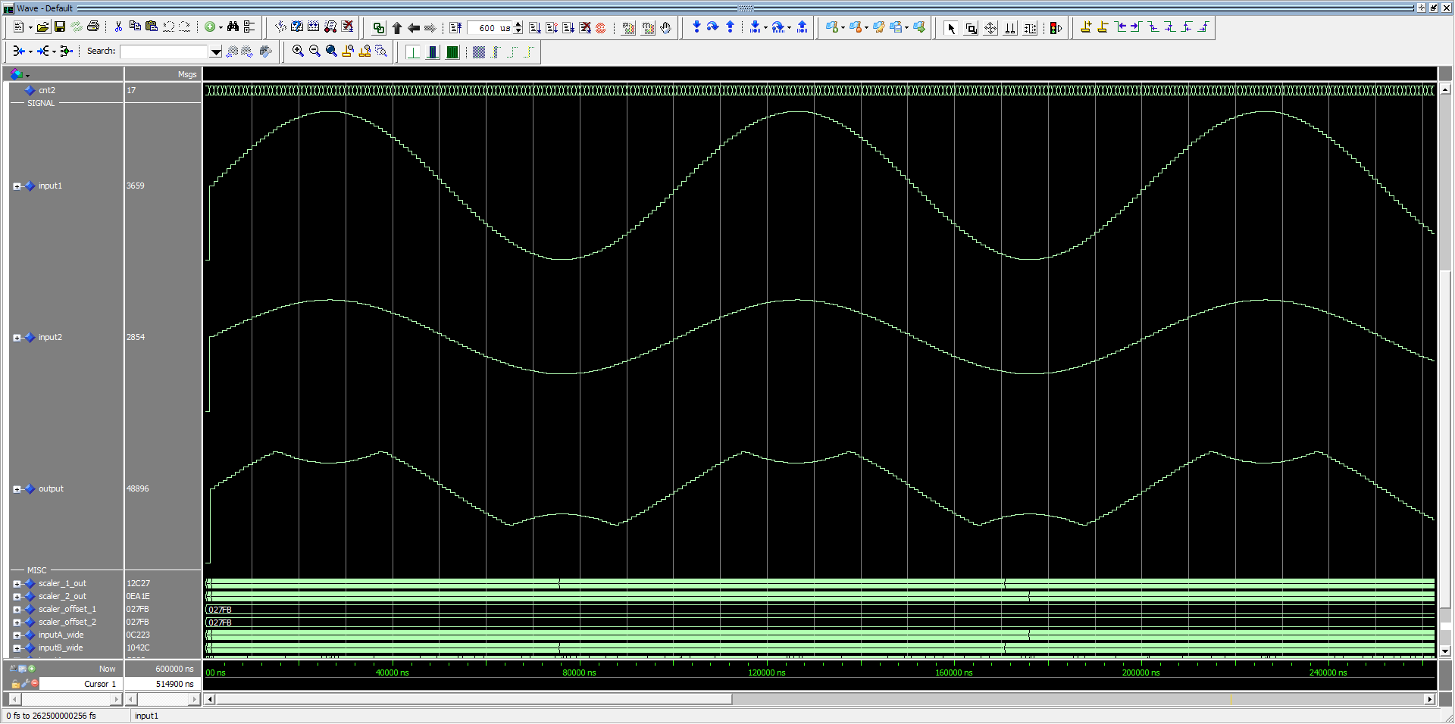
Task: Open the Search field dropdown arrow
Action: pyautogui.click(x=216, y=52)
